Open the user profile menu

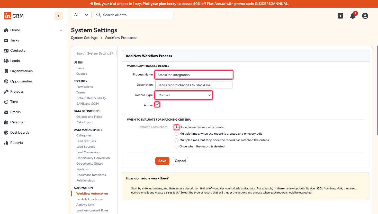click(x=365, y=16)
